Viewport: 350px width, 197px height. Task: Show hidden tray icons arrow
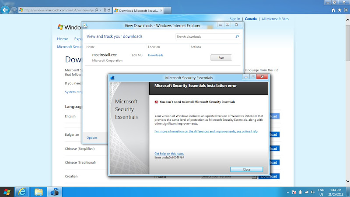[288, 192]
